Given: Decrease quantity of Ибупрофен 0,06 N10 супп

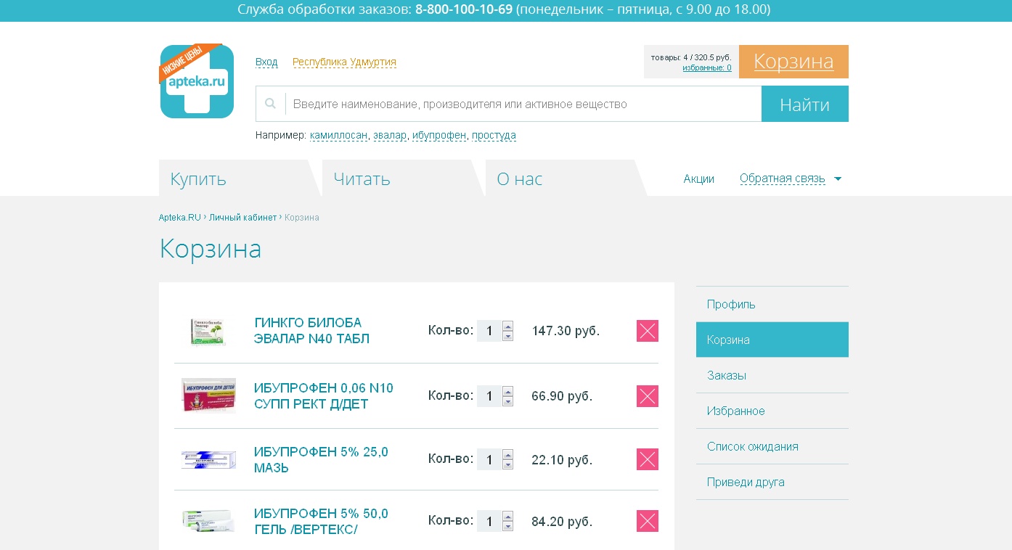Looking at the screenshot, I should [507, 401].
